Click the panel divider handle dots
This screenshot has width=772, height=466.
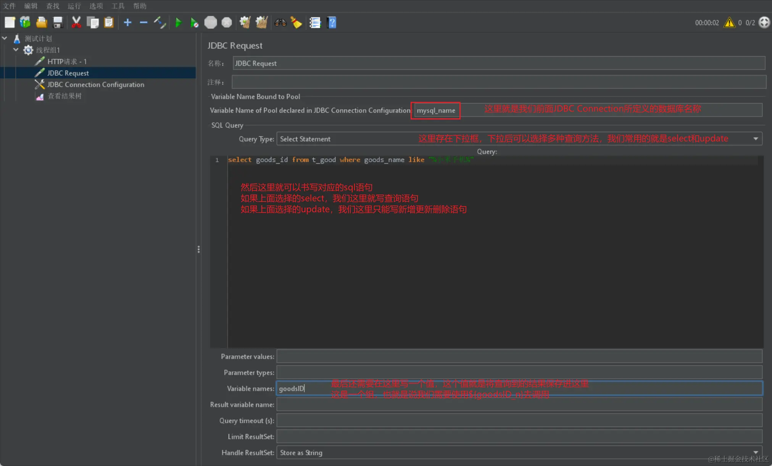(198, 249)
